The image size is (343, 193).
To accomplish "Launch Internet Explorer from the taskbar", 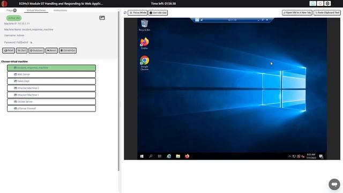I will click(x=169, y=156).
